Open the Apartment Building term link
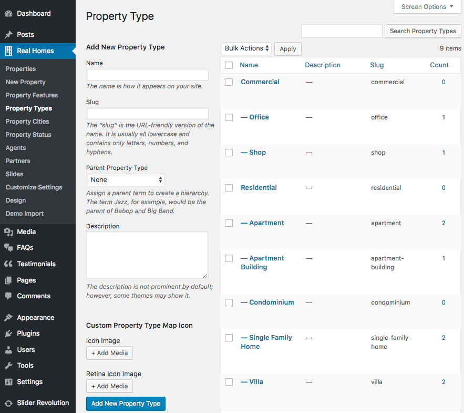464x413 pixels. (262, 263)
